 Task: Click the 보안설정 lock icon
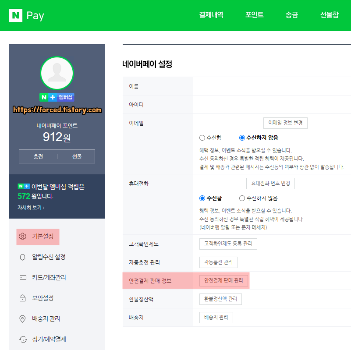[23, 298]
